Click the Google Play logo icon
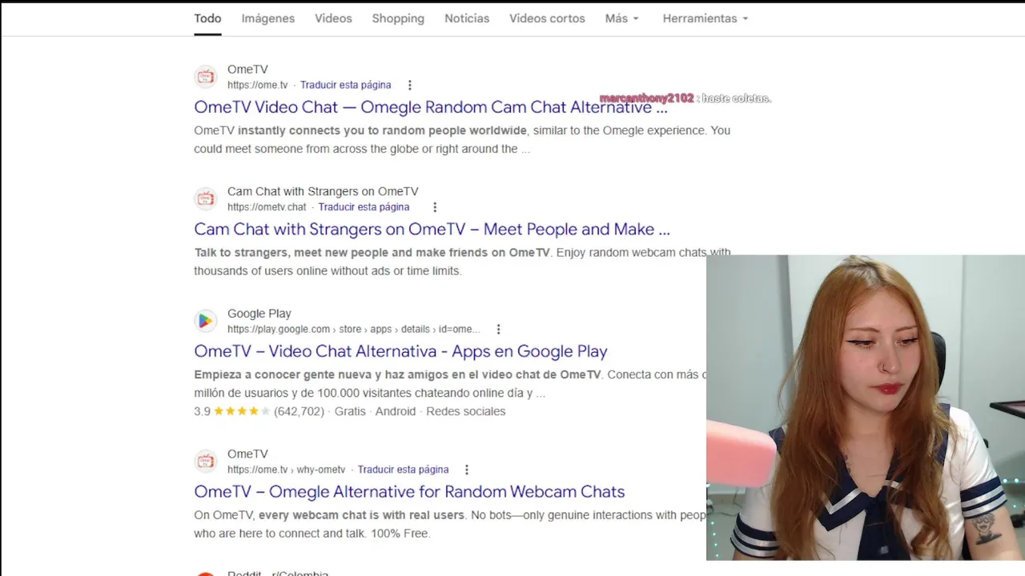 [x=206, y=321]
